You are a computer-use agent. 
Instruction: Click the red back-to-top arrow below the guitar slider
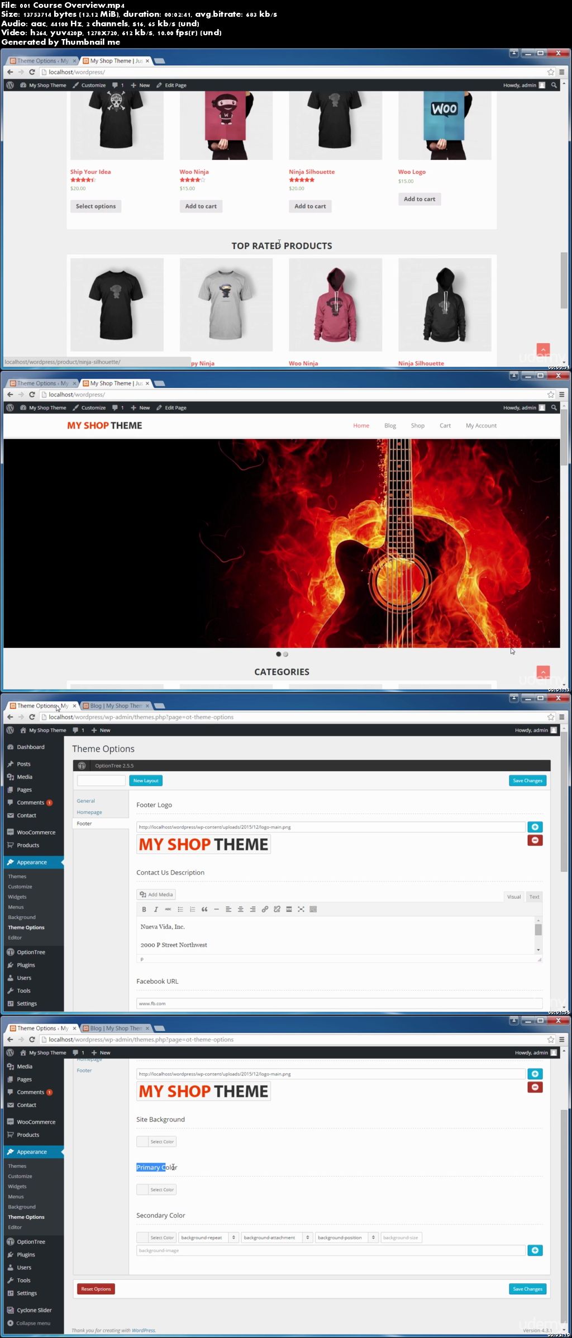[x=543, y=671]
